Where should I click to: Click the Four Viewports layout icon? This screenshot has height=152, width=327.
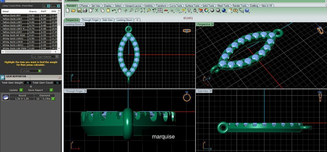(160, 10)
